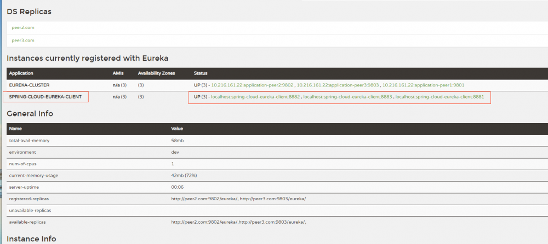Click the available-replicas URL value
548x244 pixels.
[x=239, y=222]
